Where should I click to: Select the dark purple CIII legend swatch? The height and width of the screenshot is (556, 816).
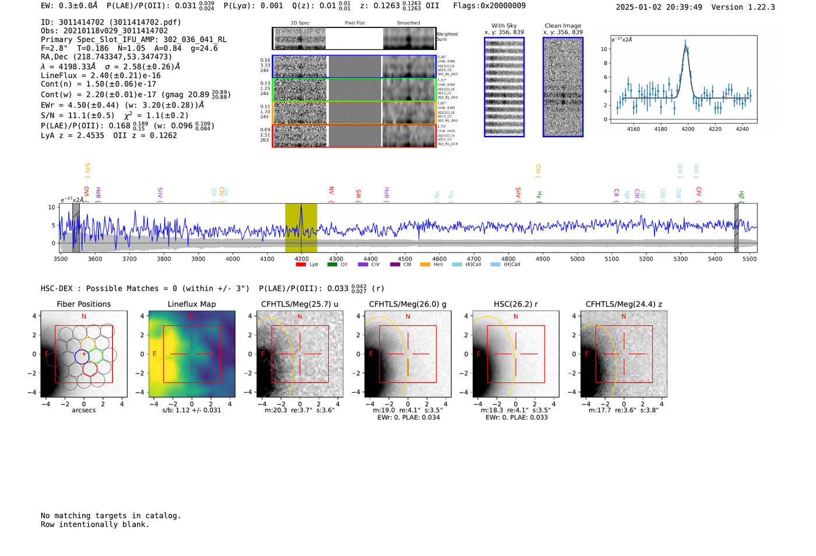tap(395, 264)
